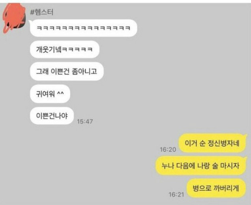The image size is (251, 205).
Task: Select the 이쁜건나야 message bubble
Action: coord(52,116)
